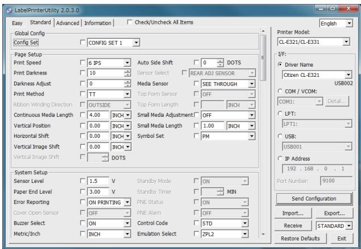The height and width of the screenshot is (249, 361).
Task: Select the IP Address radio button
Action: (280, 158)
